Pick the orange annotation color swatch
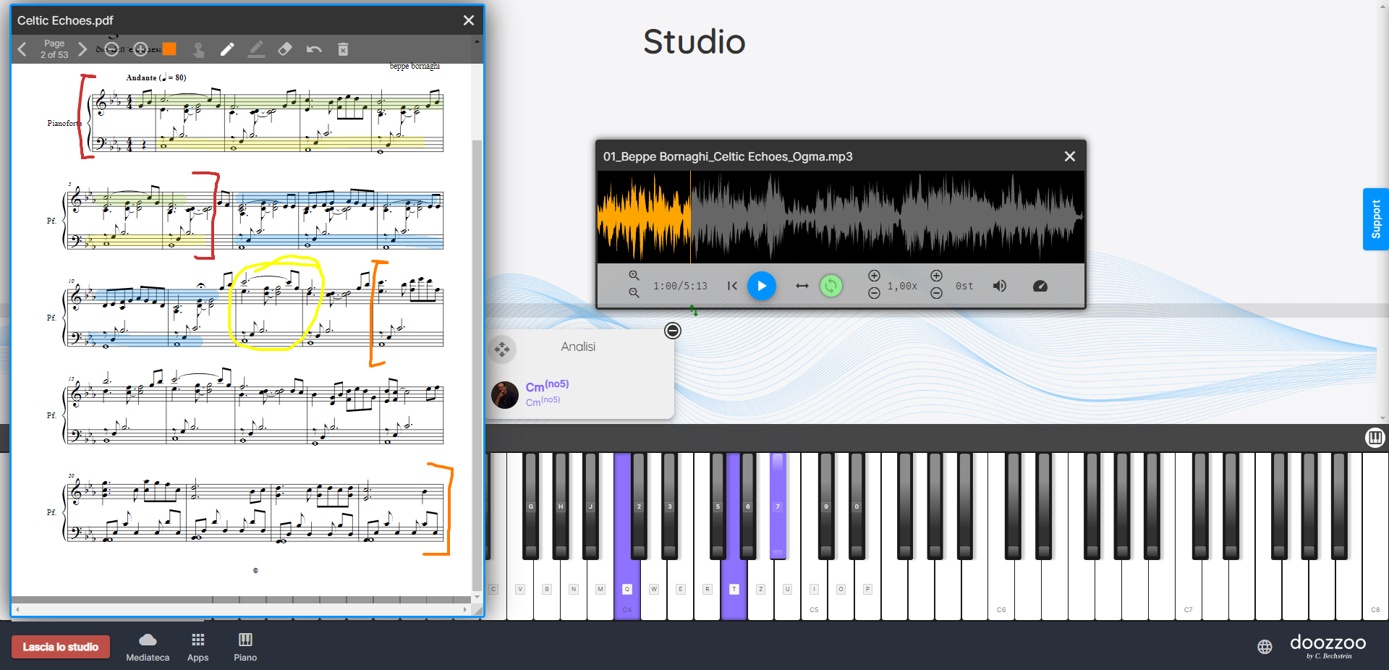 [x=169, y=49]
